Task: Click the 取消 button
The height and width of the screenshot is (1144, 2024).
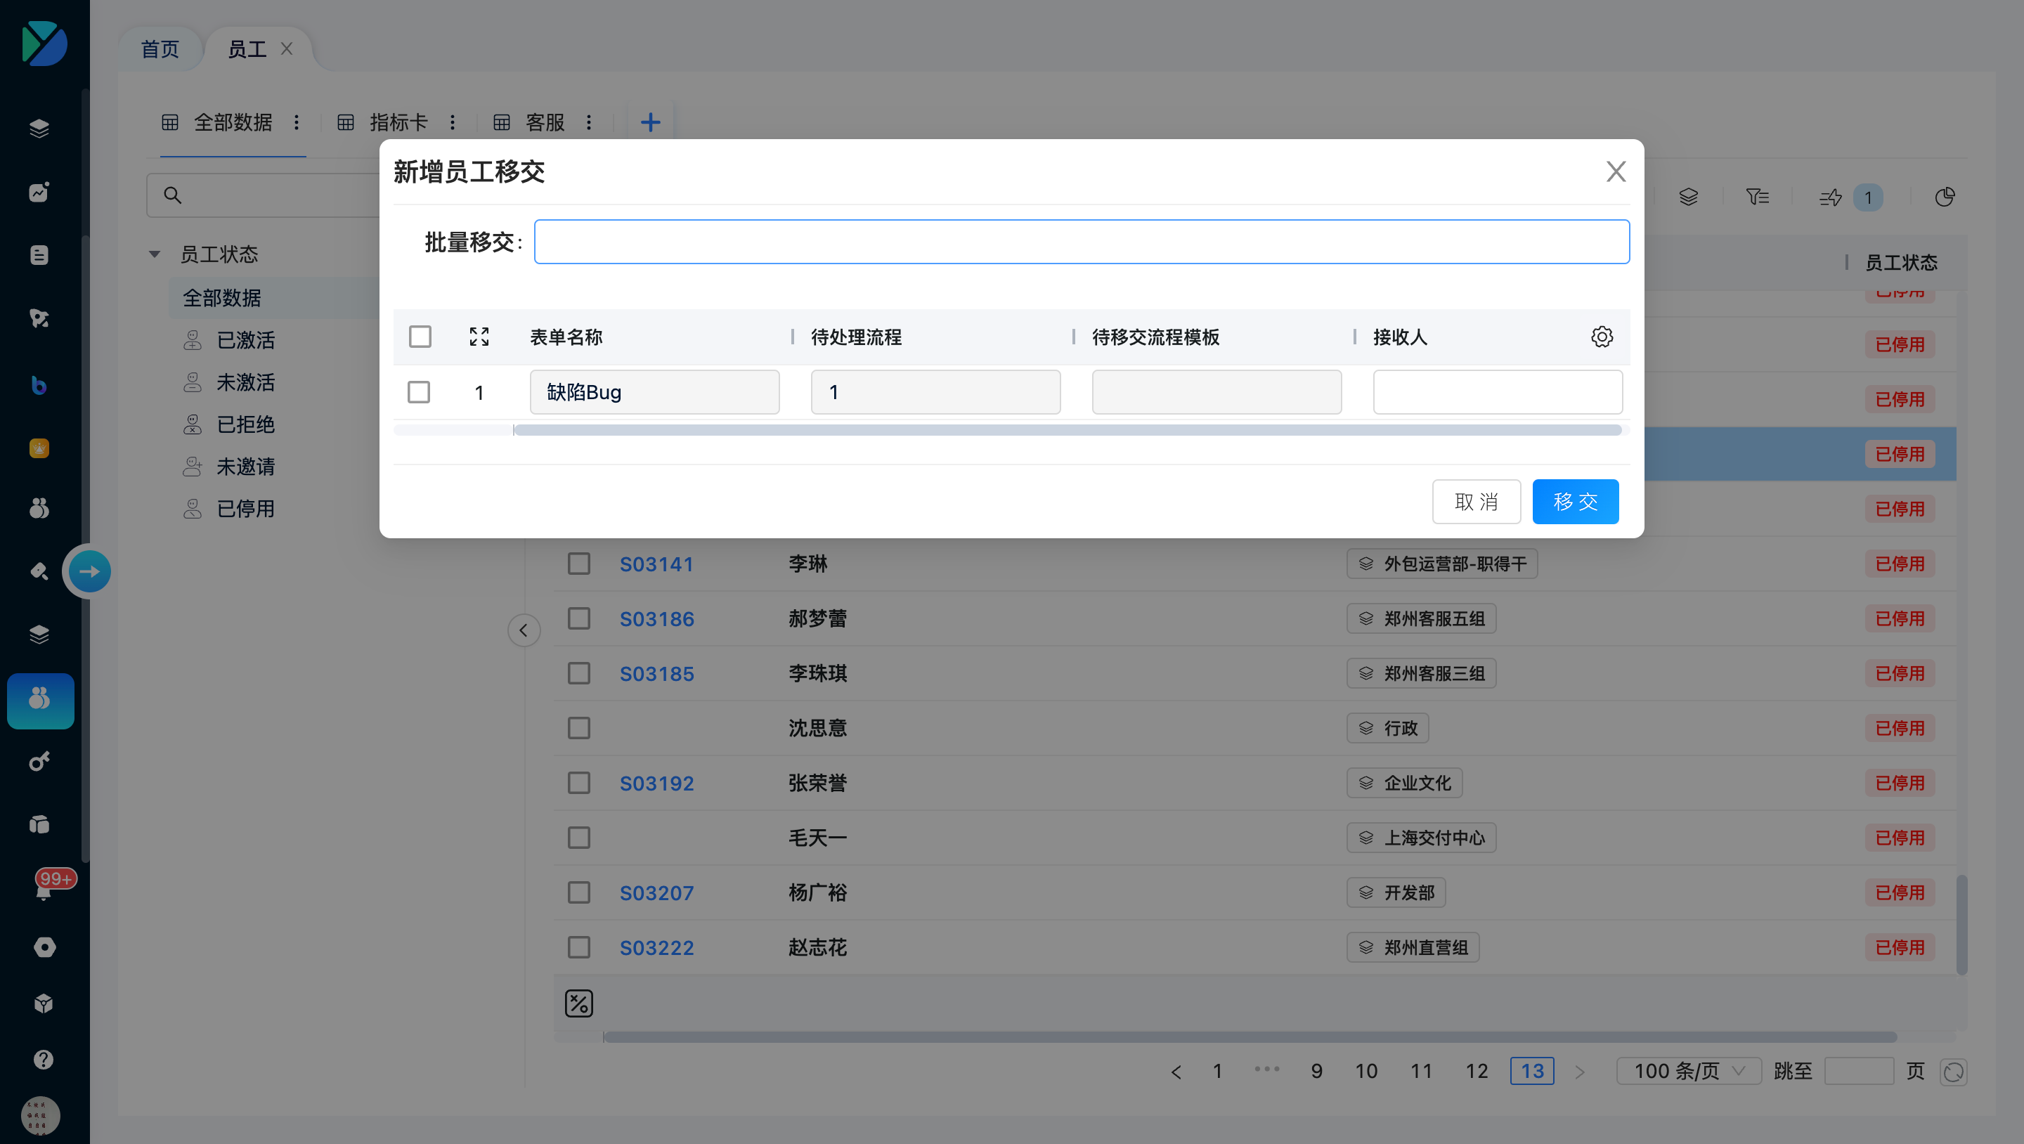Action: click(x=1477, y=501)
